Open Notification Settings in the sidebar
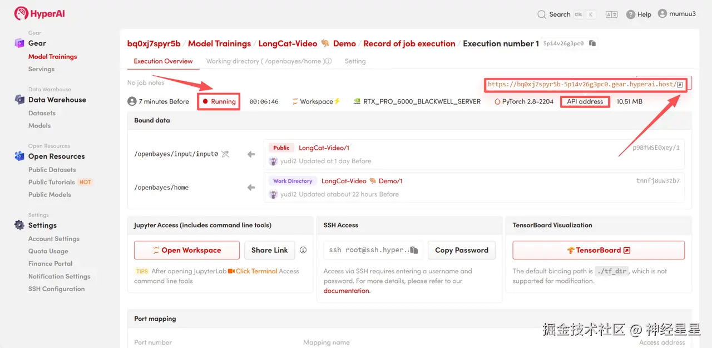This screenshot has width=712, height=348. click(x=60, y=276)
